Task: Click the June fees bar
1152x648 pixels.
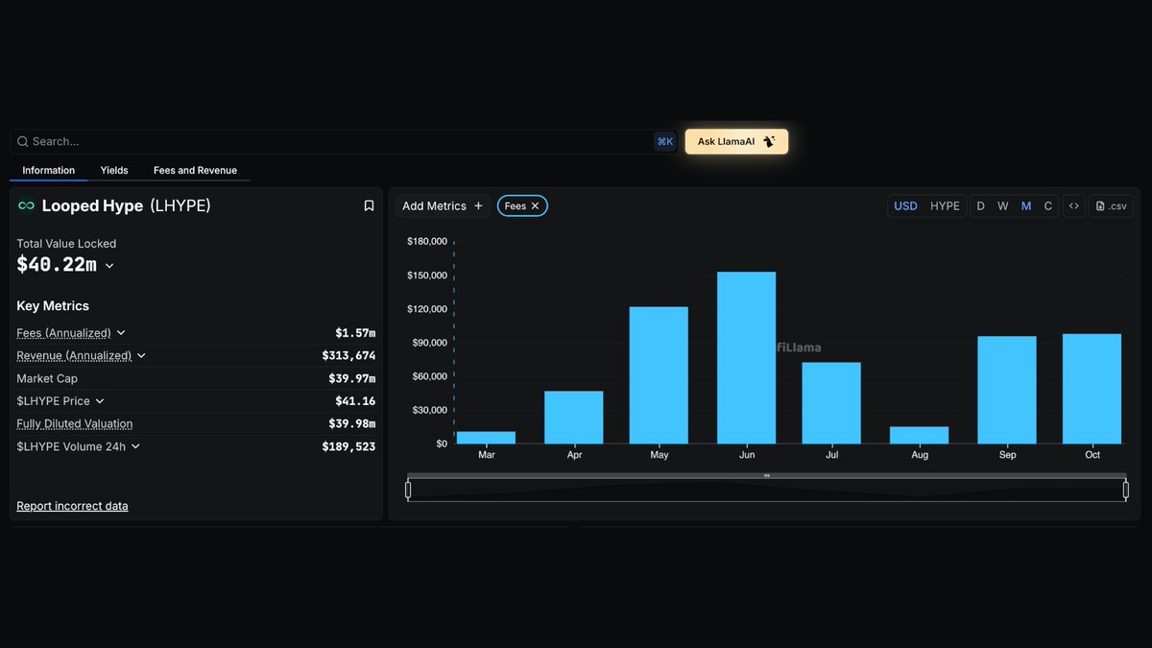Action: point(747,358)
